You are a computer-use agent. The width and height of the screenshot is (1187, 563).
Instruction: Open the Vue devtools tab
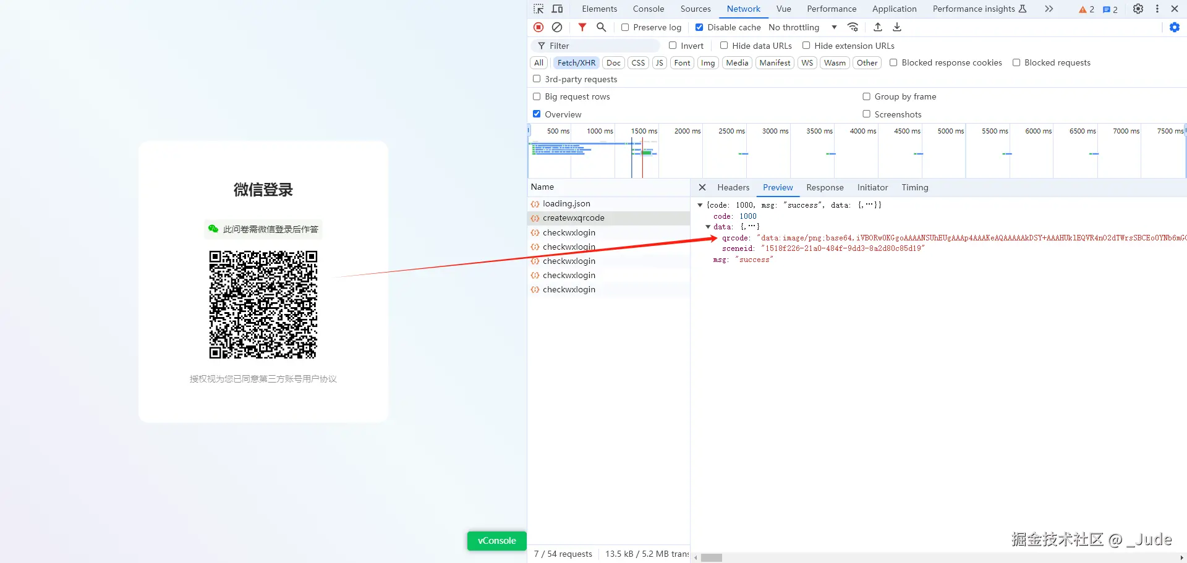pyautogui.click(x=784, y=9)
